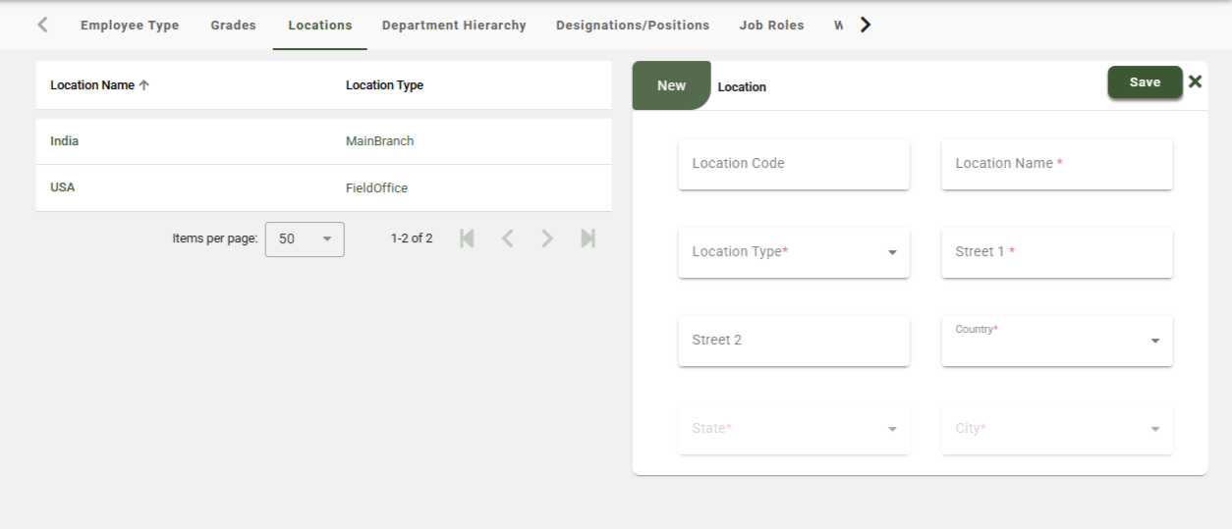Select the Job Roles tab
This screenshot has width=1232, height=529.
tap(771, 26)
